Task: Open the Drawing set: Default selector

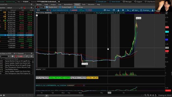Action: tap(165, 95)
